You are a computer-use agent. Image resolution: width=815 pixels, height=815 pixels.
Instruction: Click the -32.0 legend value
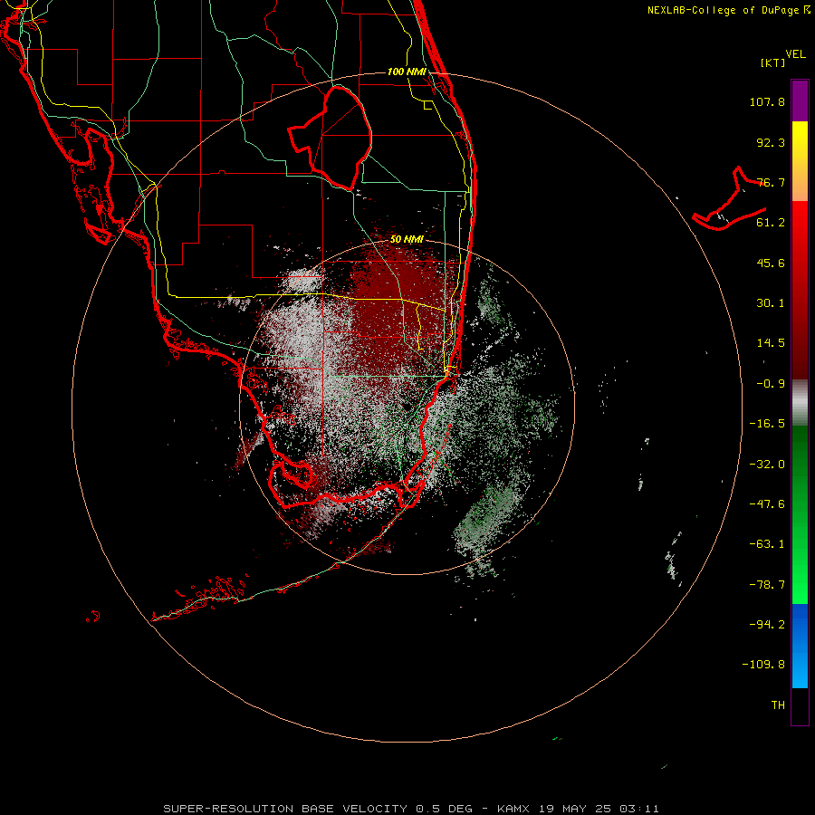pos(767,465)
